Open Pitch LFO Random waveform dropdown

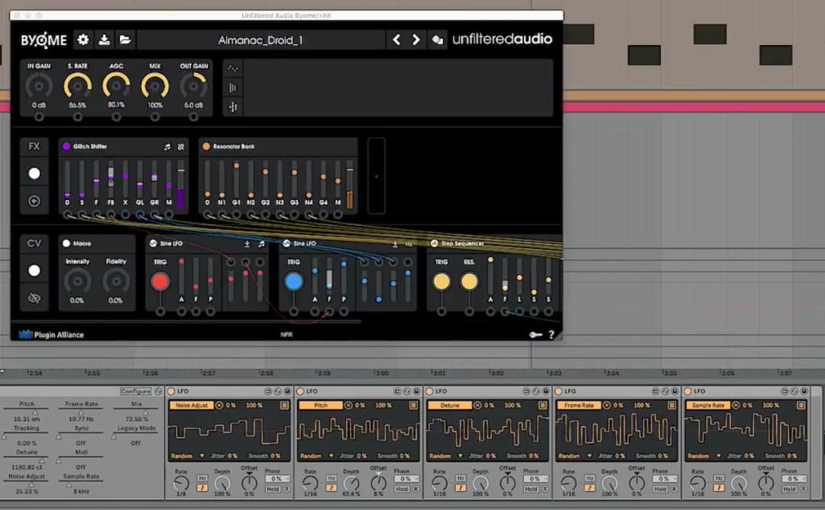point(317,456)
